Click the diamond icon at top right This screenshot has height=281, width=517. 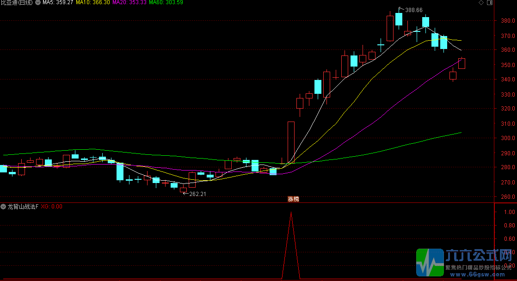pyautogui.click(x=481, y=3)
